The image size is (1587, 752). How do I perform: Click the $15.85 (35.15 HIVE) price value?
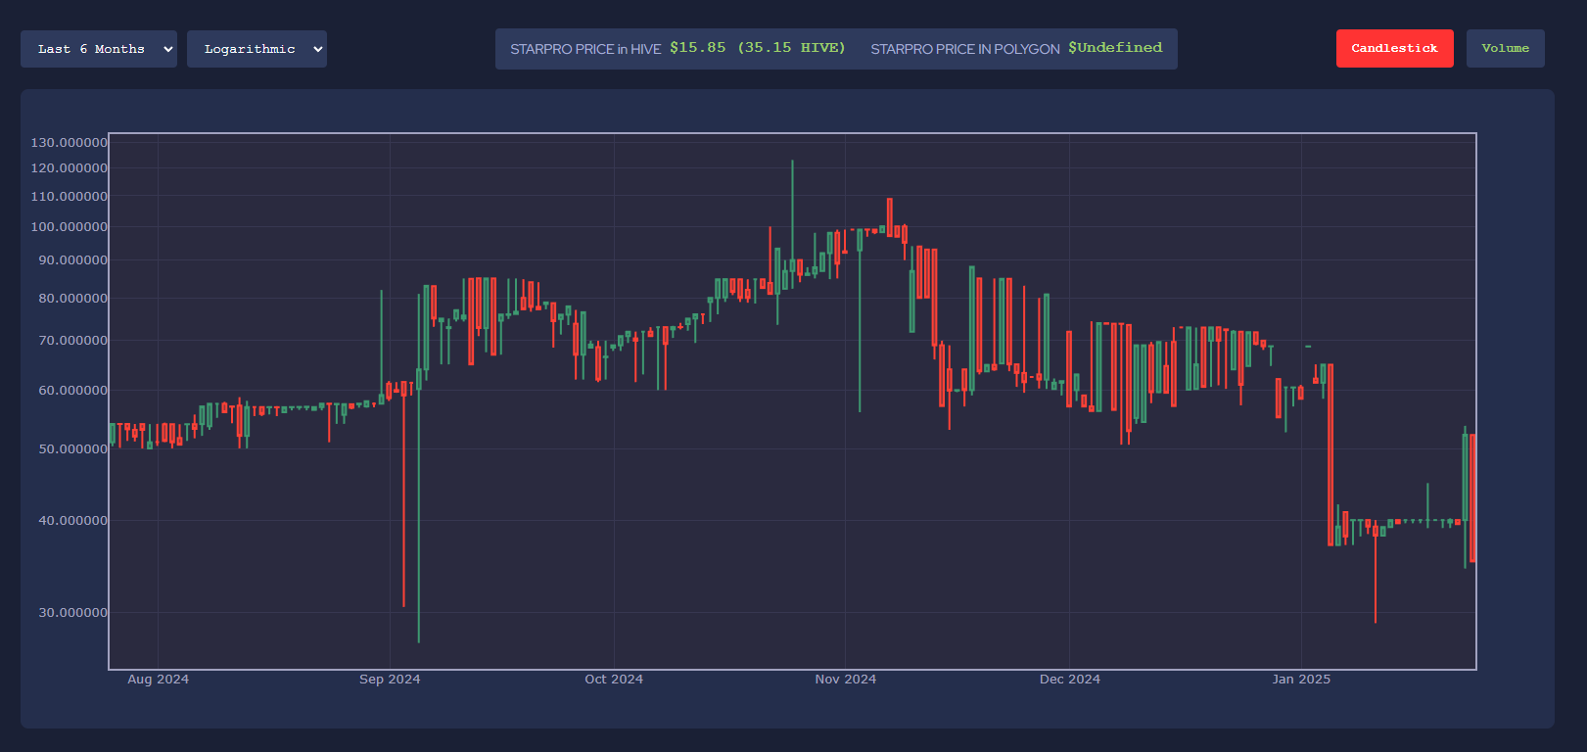click(758, 48)
